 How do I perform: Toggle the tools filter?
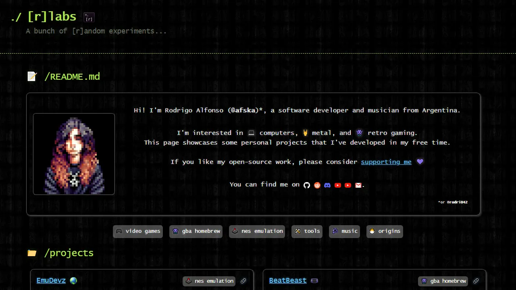coord(307,231)
